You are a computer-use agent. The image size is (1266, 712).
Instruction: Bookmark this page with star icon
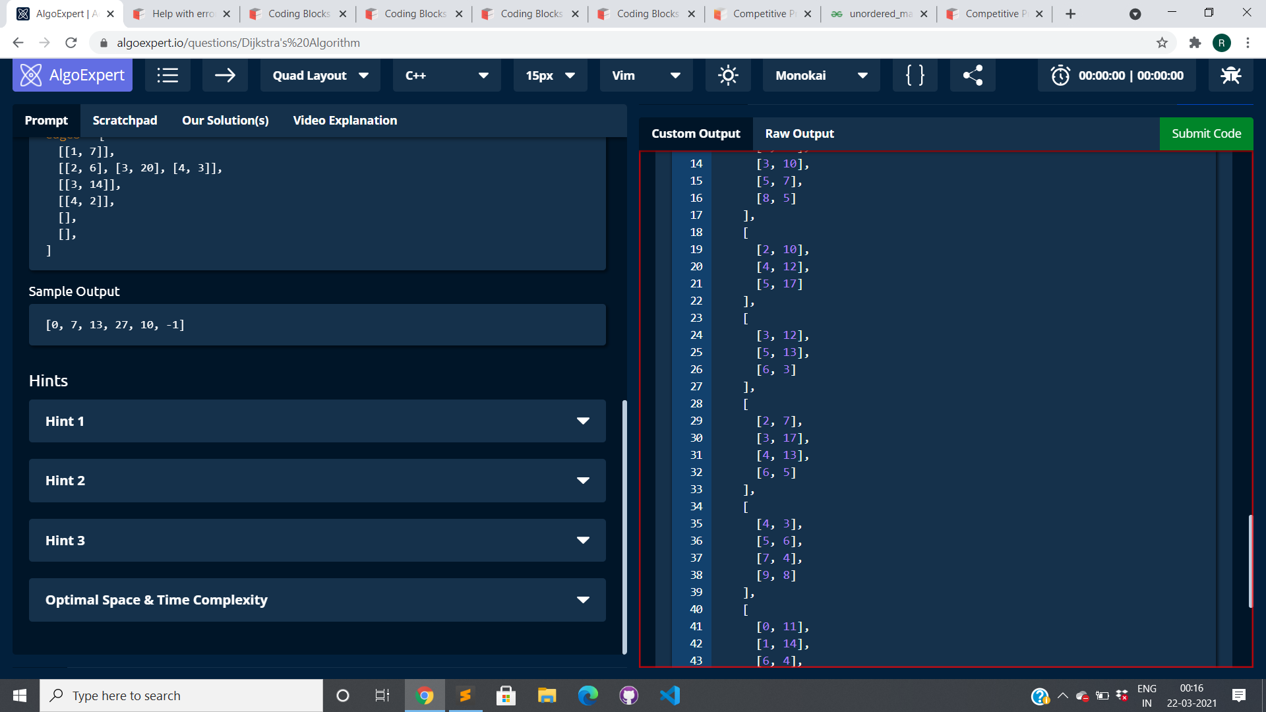point(1162,43)
